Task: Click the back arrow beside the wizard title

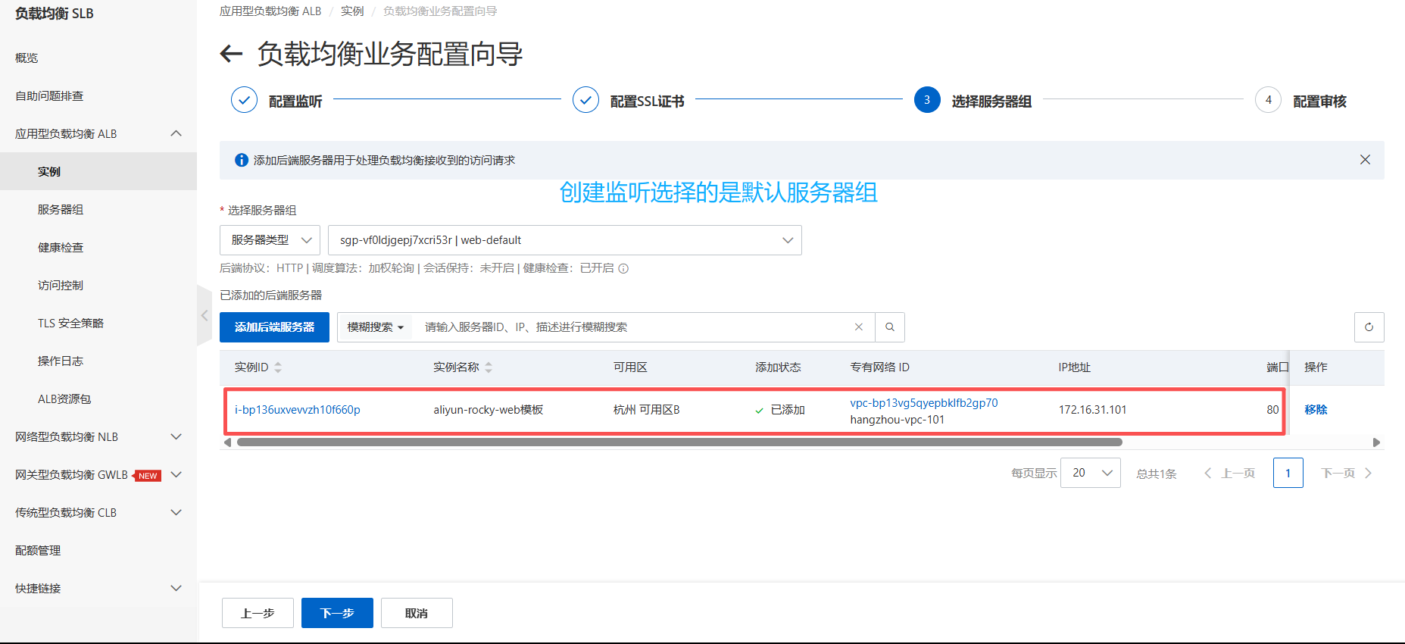Action: click(x=231, y=54)
